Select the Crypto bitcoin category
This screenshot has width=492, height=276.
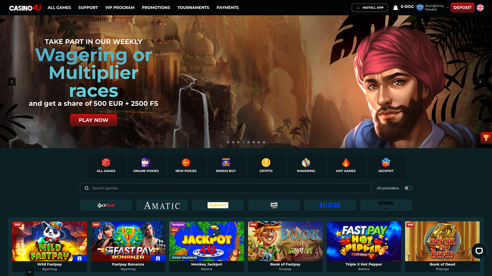tap(266, 165)
